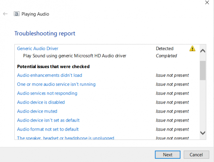The height and width of the screenshot is (162, 214).
Task: Click 'Issue not present' beside audio service isn't running
Action: pyautogui.click(x=172, y=84)
